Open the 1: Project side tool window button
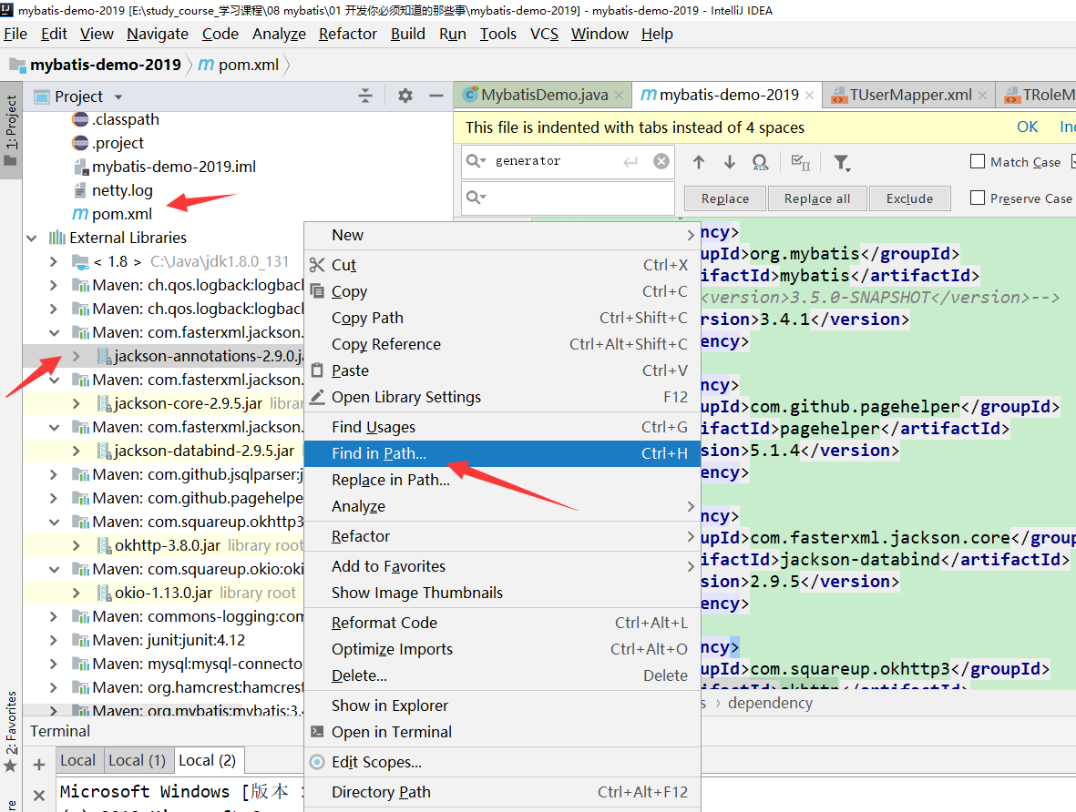This screenshot has width=1076, height=812. coord(11,130)
